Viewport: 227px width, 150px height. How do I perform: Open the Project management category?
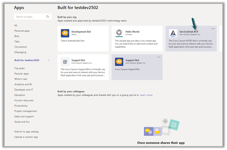25,111
